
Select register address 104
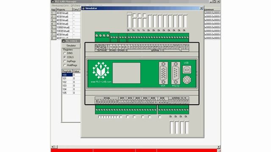[x=67, y=89]
